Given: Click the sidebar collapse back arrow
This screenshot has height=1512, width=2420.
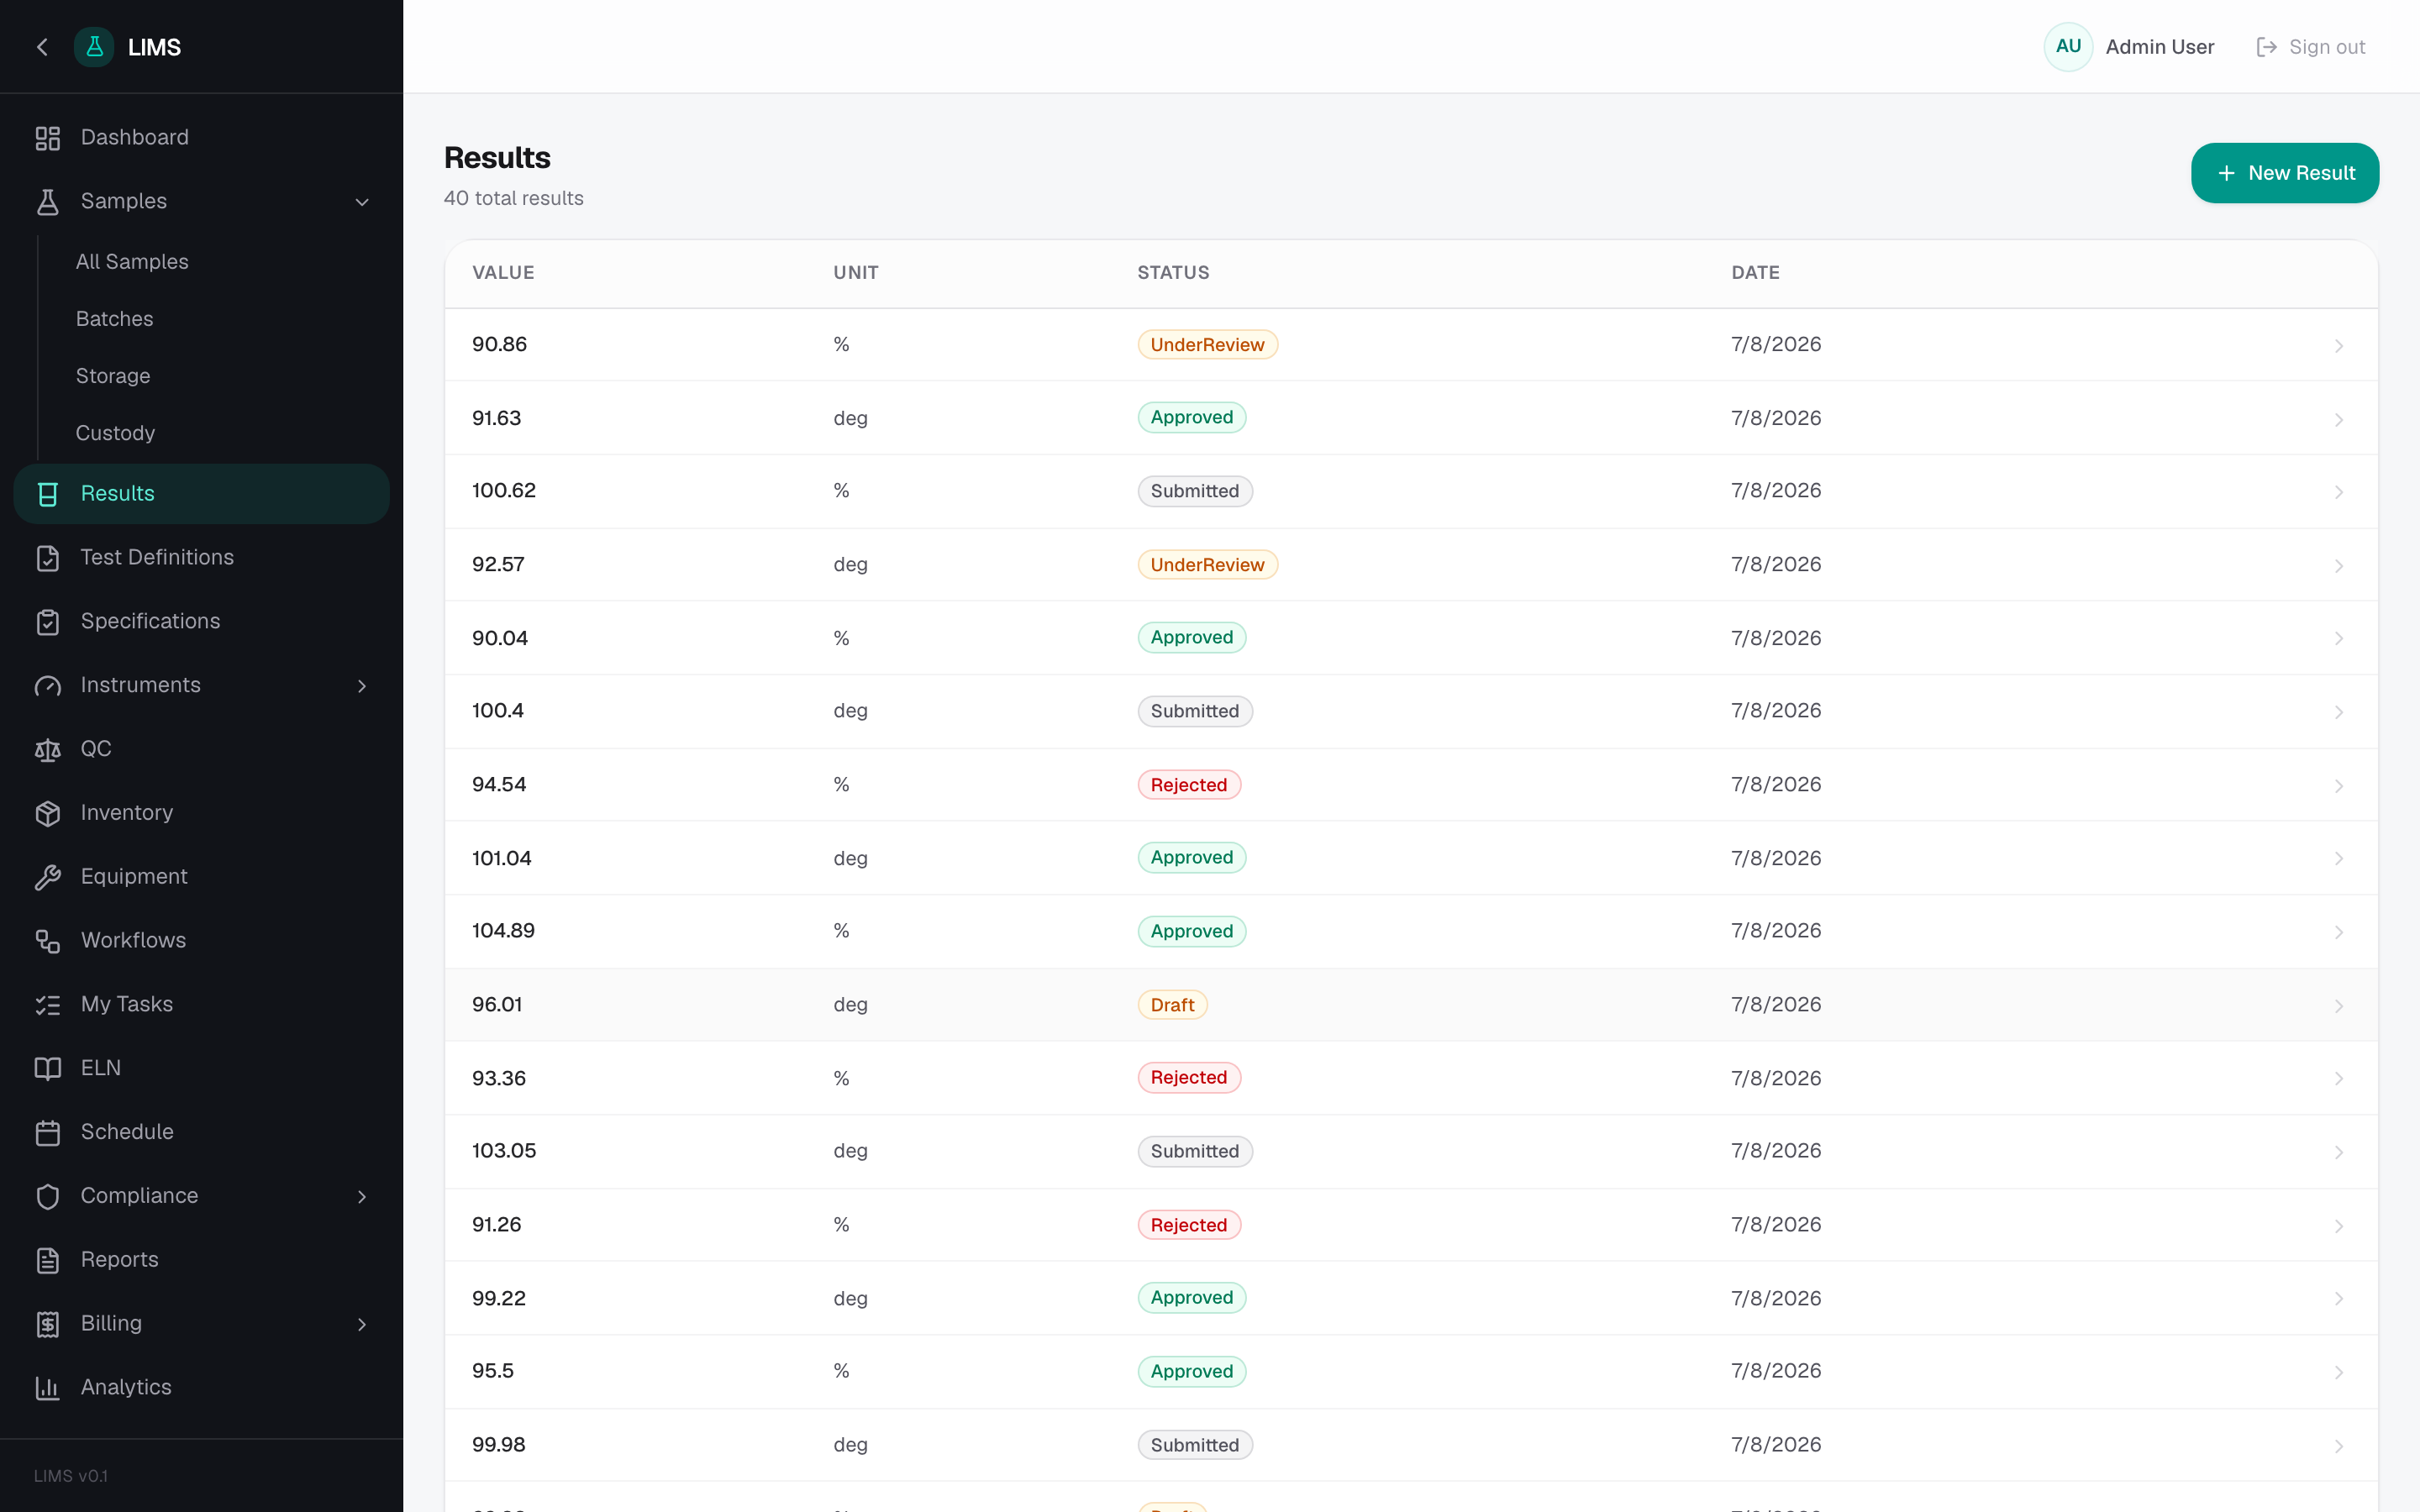Looking at the screenshot, I should point(42,47).
